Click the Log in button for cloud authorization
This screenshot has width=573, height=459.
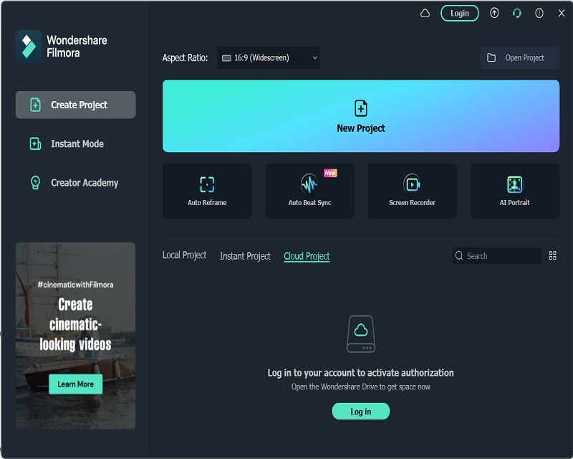(361, 412)
